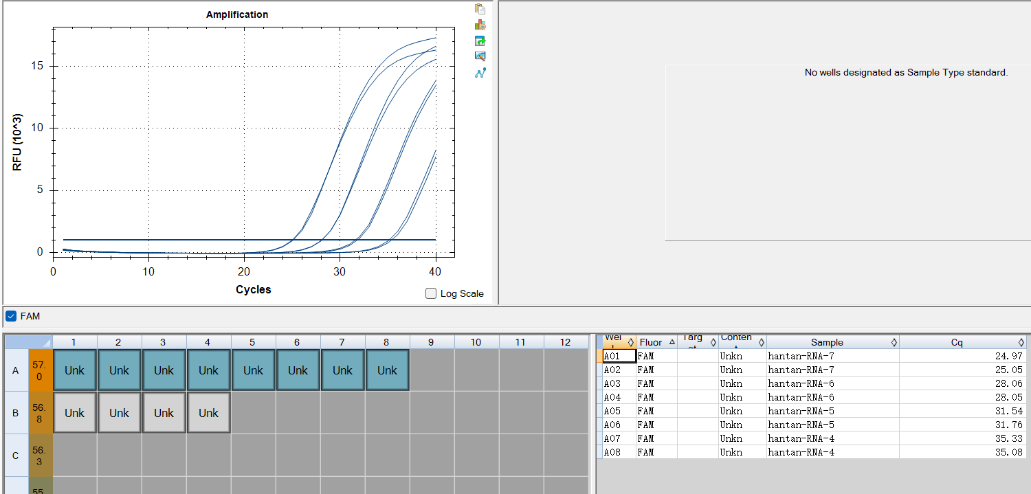This screenshot has width=1031, height=494.
Task: Sort table by Target column
Action: click(x=698, y=342)
